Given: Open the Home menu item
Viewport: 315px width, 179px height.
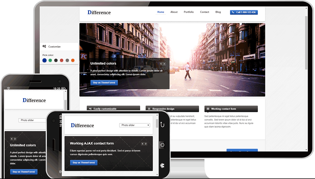Looking at the screenshot, I should (161, 12).
